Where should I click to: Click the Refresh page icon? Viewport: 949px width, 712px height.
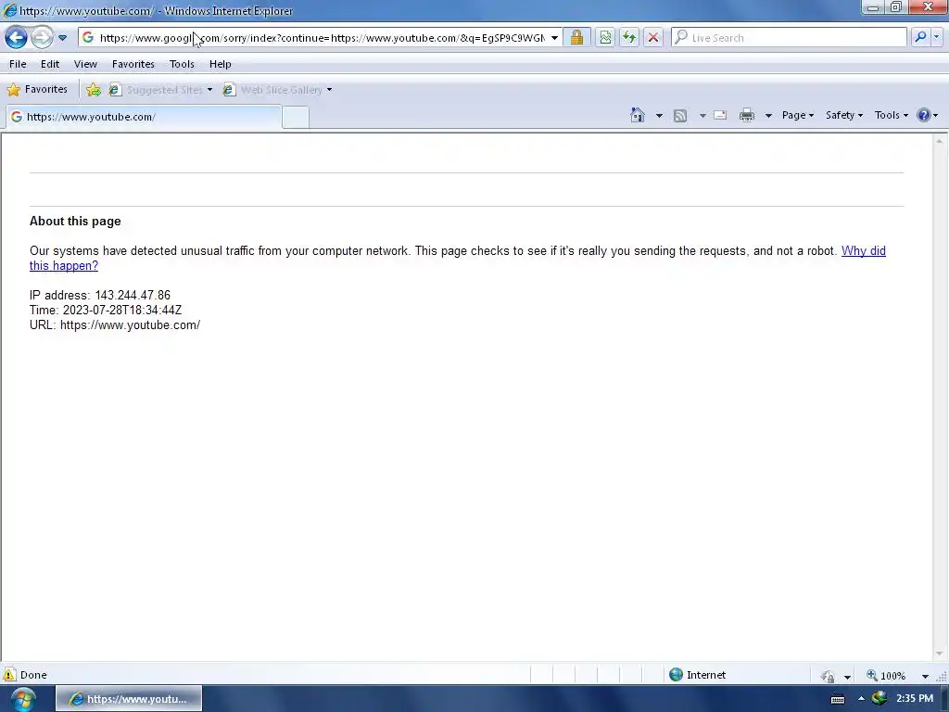[x=629, y=37]
